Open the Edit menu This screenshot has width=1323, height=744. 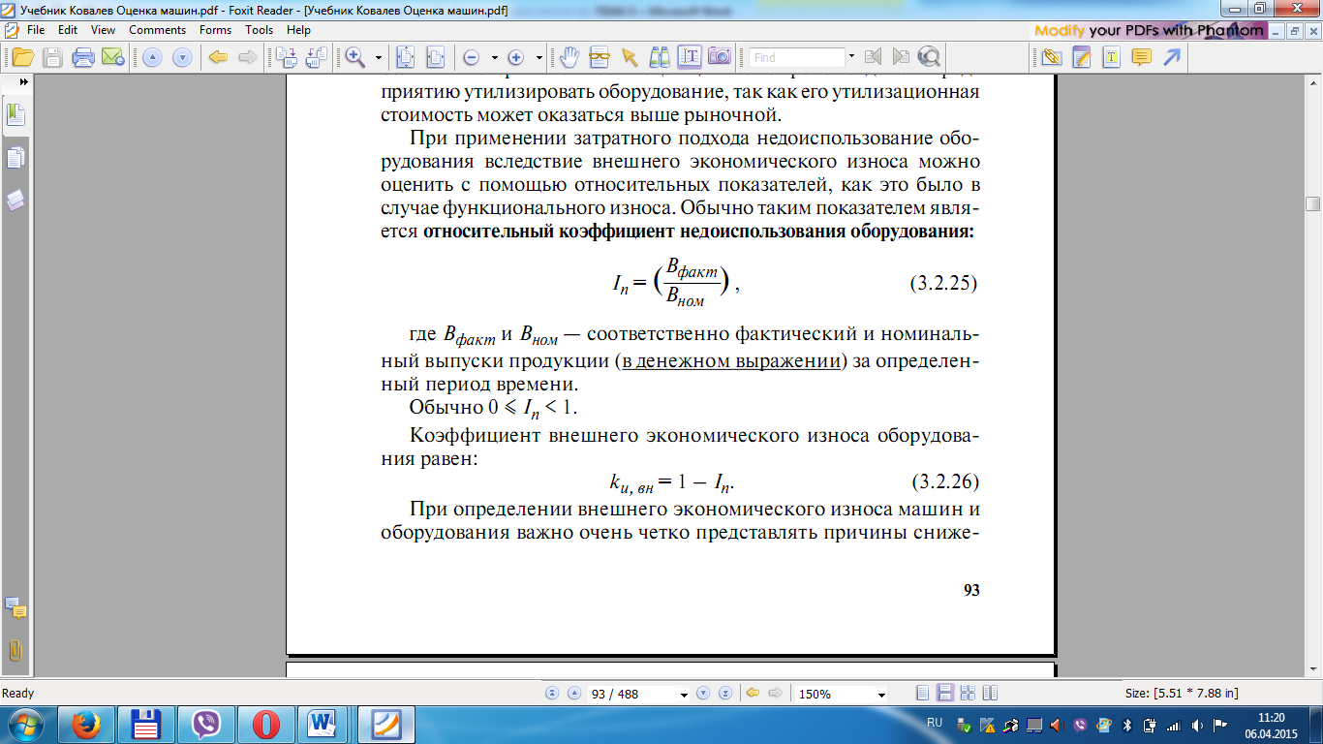coord(68,30)
